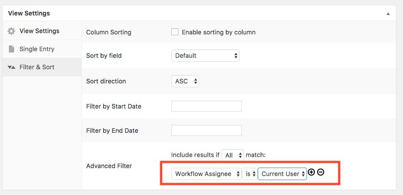Open the Sort direction ASC dropdown

[185, 81]
